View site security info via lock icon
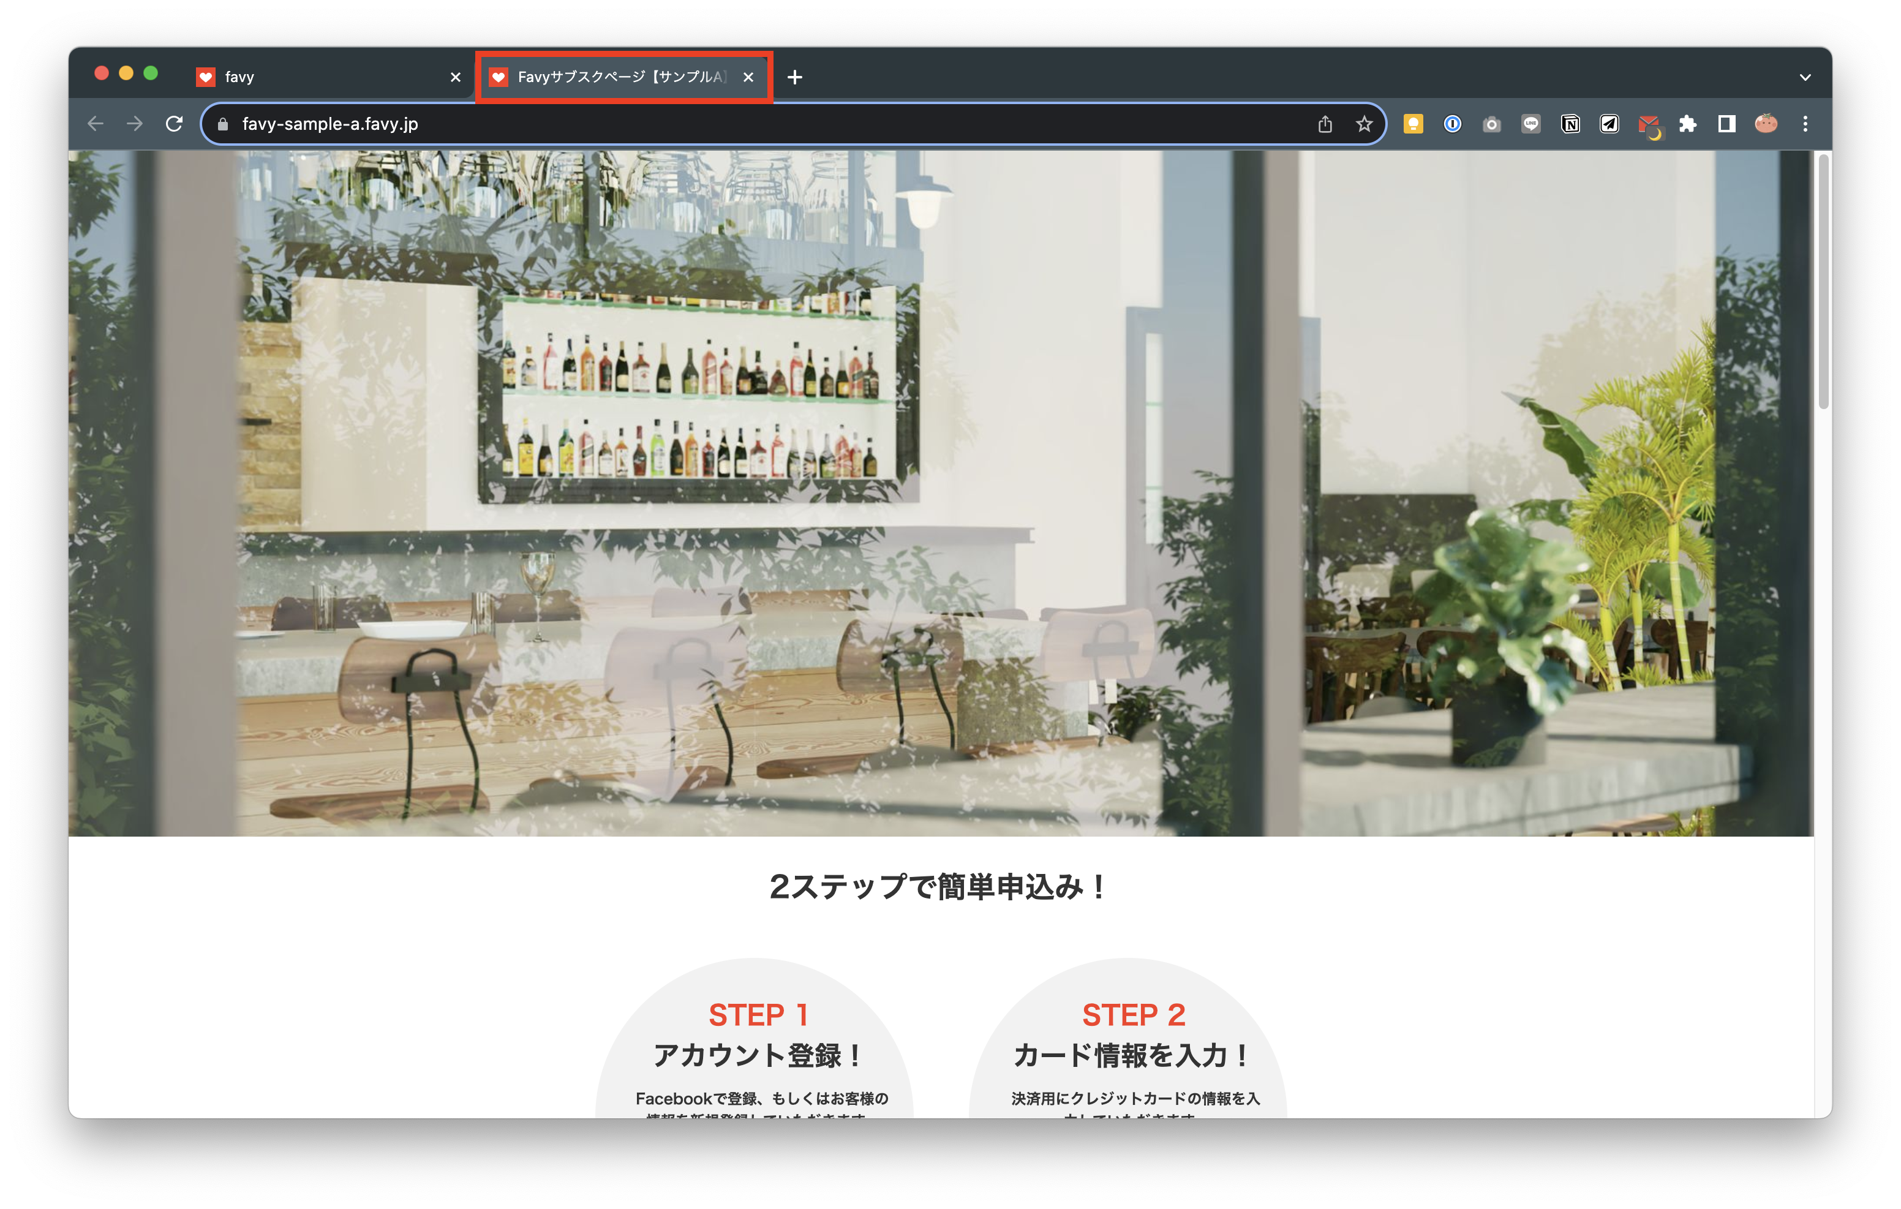The width and height of the screenshot is (1901, 1209). point(223,124)
